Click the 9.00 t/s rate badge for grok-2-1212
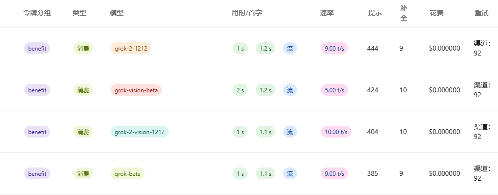 [334, 48]
